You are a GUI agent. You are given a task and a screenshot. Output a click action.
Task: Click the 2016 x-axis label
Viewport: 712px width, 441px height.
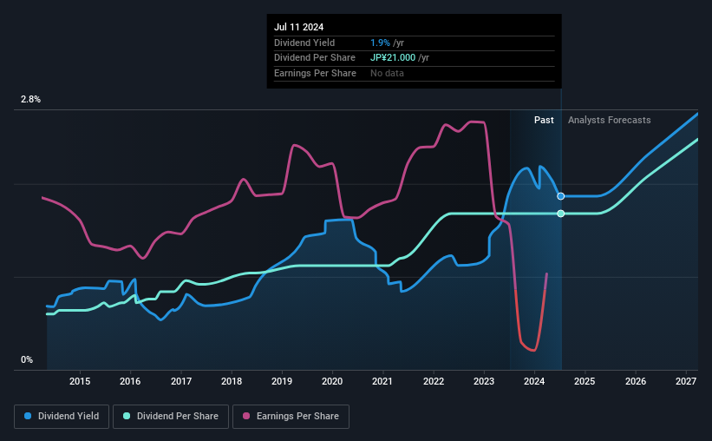coord(130,381)
